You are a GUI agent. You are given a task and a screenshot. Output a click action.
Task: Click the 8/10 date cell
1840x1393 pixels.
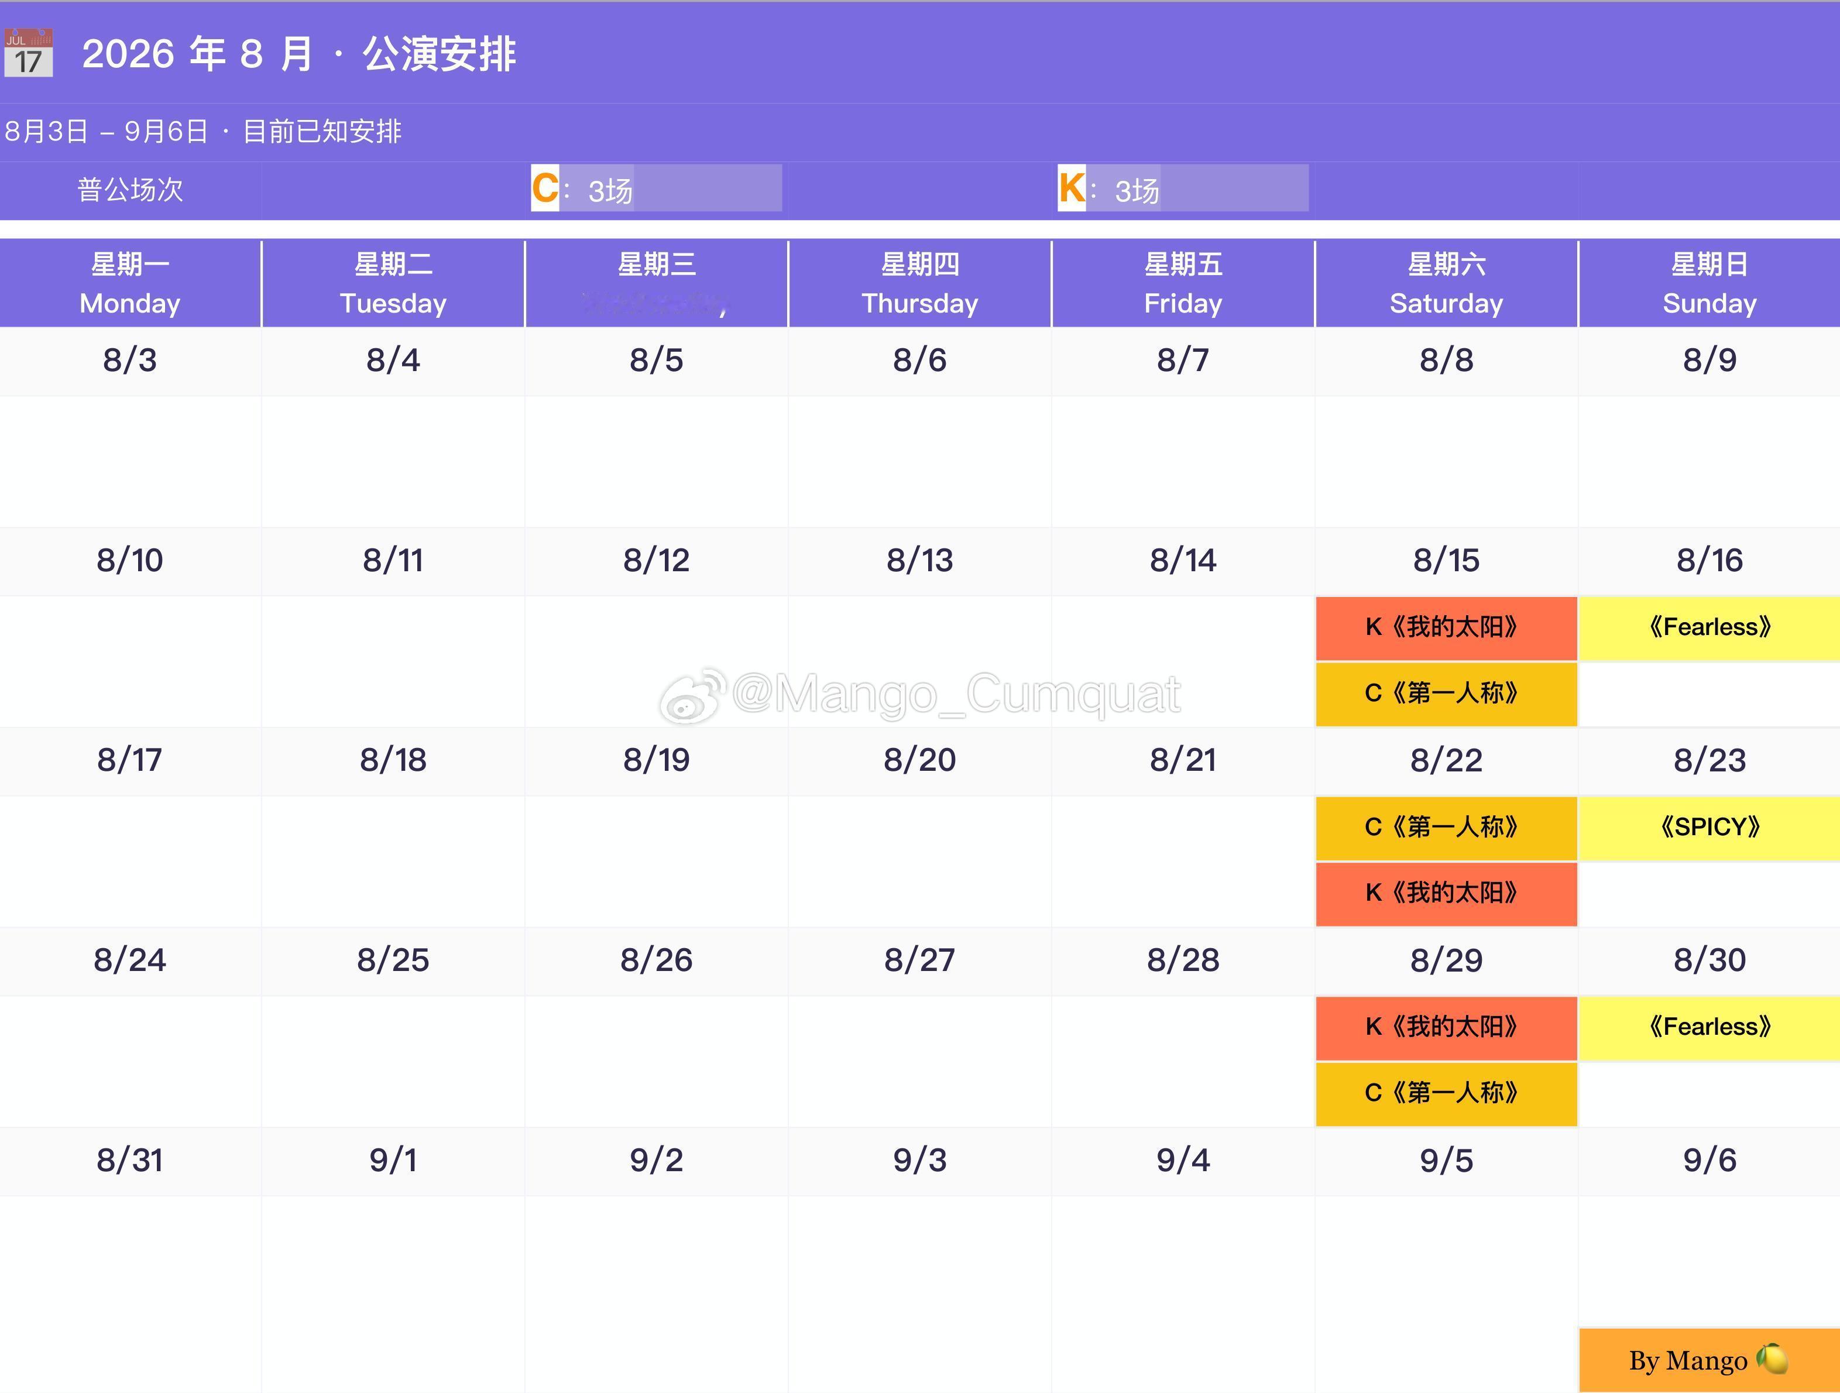(130, 561)
